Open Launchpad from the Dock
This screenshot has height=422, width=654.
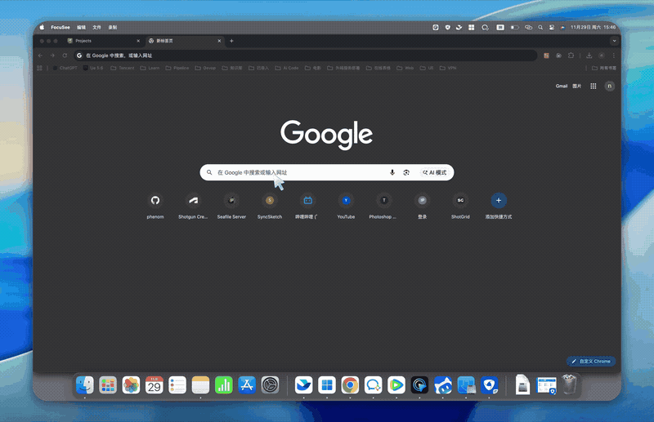click(108, 385)
